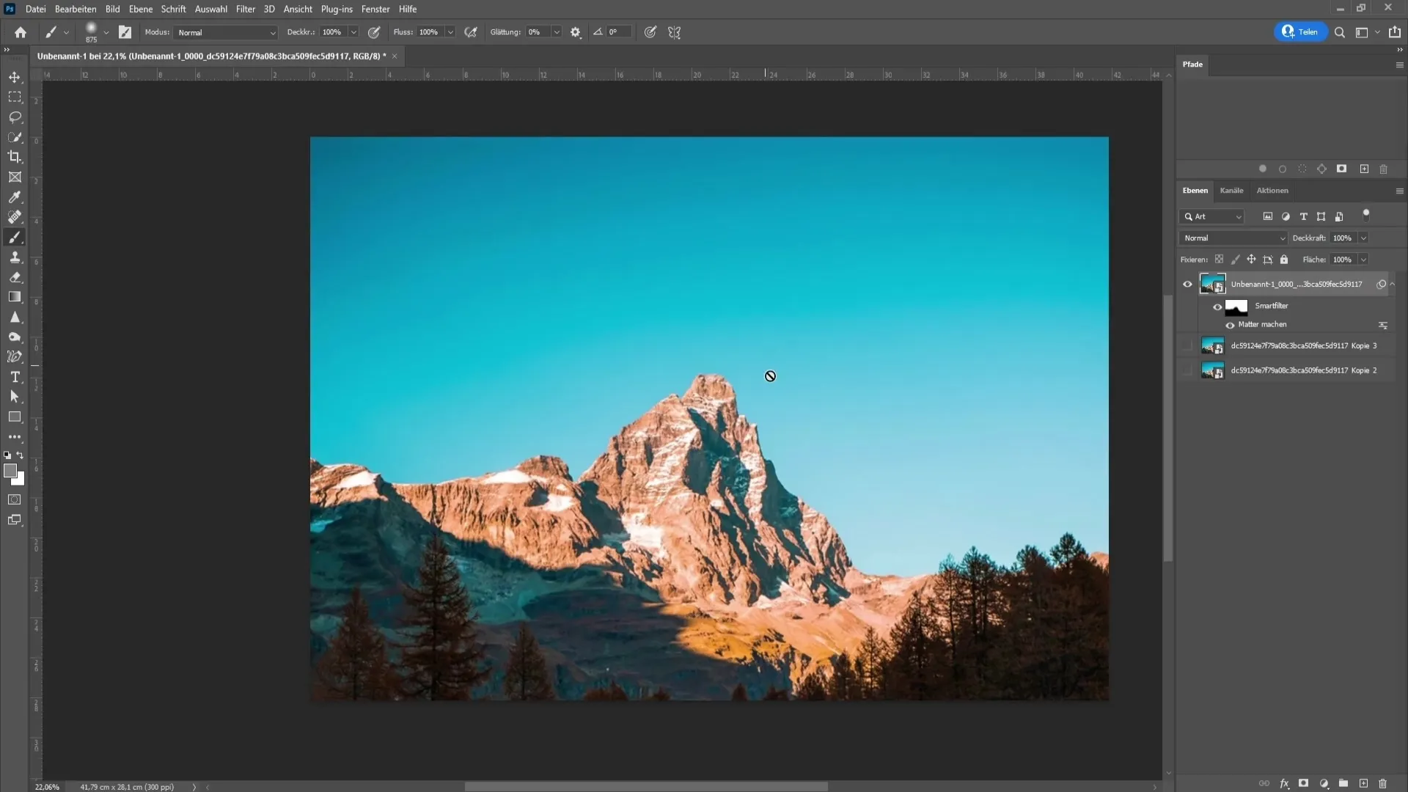
Task: Open the Glaettung percentage dropdown
Action: [x=558, y=32]
